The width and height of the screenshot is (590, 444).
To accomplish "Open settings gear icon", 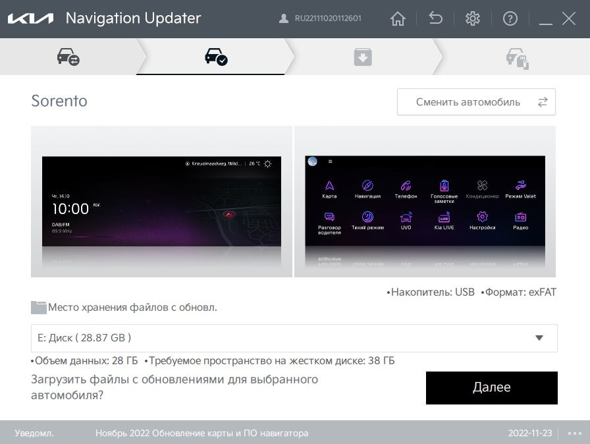I will click(x=473, y=18).
